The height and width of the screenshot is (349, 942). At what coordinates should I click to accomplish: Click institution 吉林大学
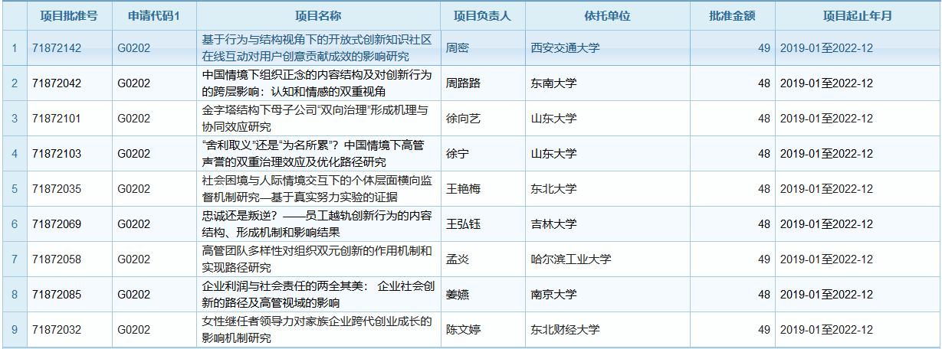click(x=554, y=224)
